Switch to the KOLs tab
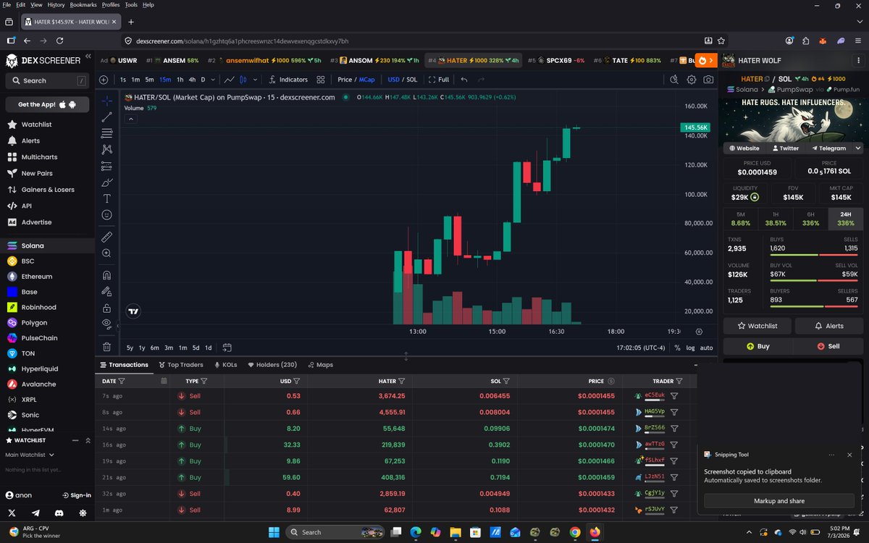The width and height of the screenshot is (869, 543). coord(225,365)
